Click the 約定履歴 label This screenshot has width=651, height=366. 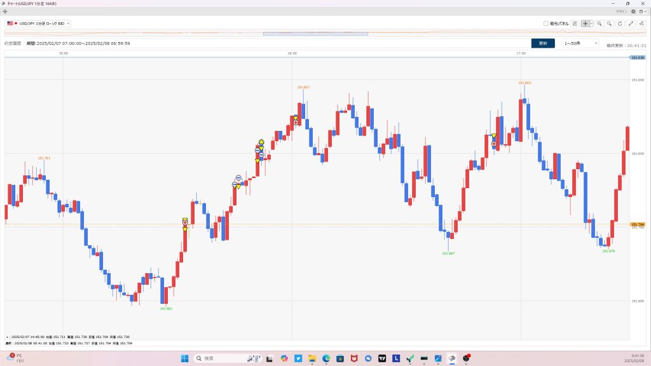(13, 44)
